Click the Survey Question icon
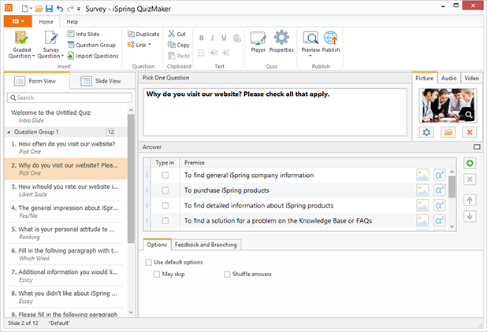The width and height of the screenshot is (487, 332). [x=51, y=38]
